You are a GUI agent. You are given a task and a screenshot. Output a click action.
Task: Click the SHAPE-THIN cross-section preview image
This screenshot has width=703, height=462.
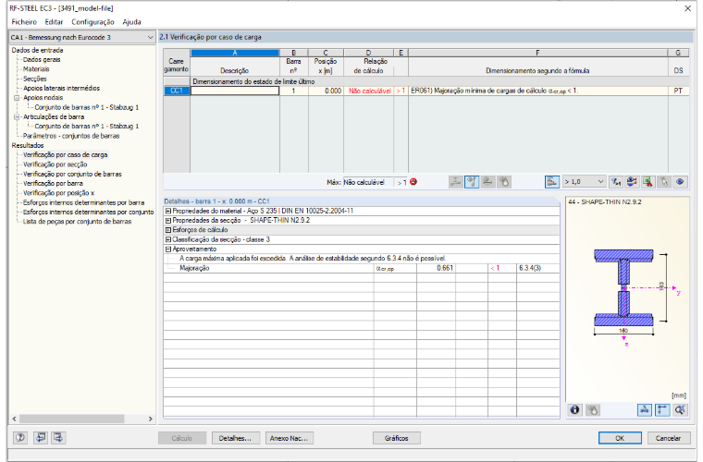[x=628, y=298]
